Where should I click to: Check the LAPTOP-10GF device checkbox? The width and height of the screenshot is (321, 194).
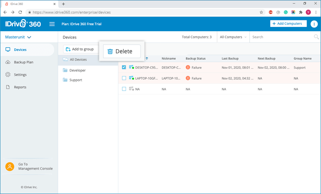click(124, 78)
